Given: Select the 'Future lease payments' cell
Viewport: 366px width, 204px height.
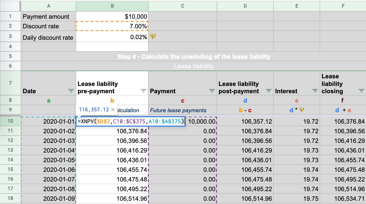Looking at the screenshot, I should click(x=182, y=110).
